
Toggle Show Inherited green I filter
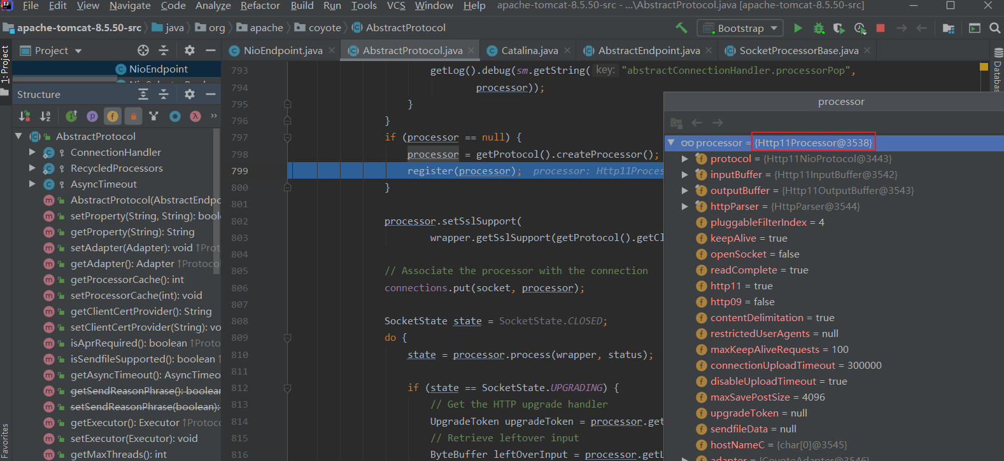click(71, 116)
